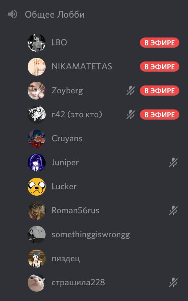Click the muted mic icon next to r42
Image resolution: width=188 pixels, height=301 pixels.
[x=131, y=115]
